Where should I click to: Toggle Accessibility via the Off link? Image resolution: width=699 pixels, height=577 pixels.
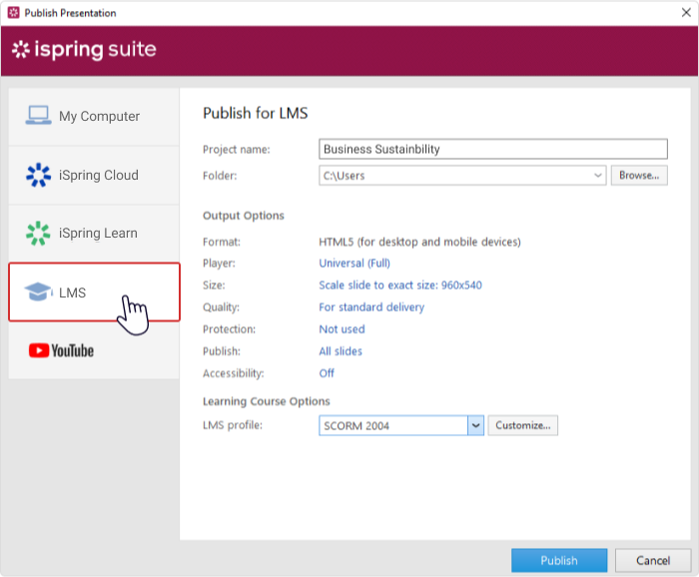coord(327,373)
